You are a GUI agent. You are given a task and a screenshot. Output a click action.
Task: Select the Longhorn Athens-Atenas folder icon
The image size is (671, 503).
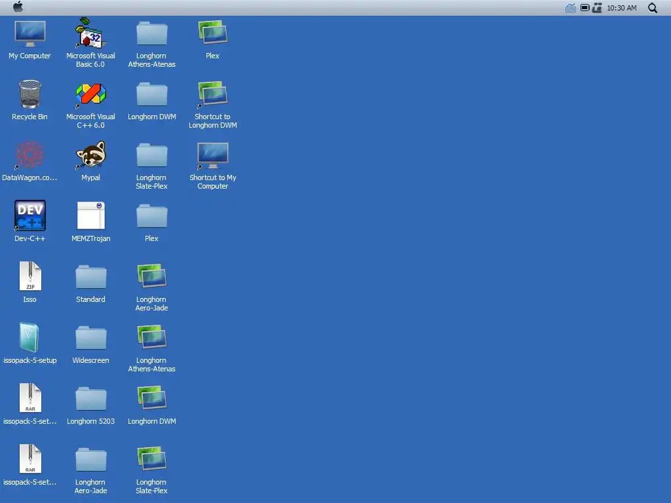[x=151, y=34]
